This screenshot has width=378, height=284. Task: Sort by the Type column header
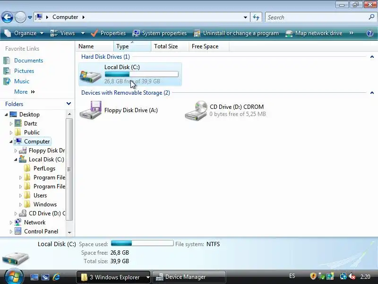(132, 46)
